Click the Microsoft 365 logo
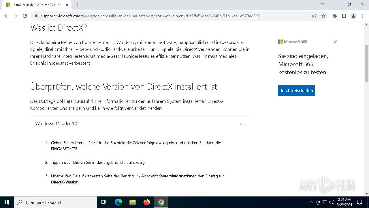369x208 pixels. pos(293,42)
